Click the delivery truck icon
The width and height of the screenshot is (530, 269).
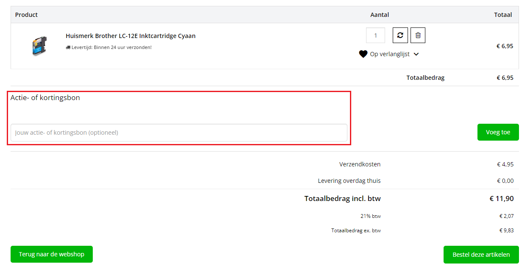coord(68,47)
